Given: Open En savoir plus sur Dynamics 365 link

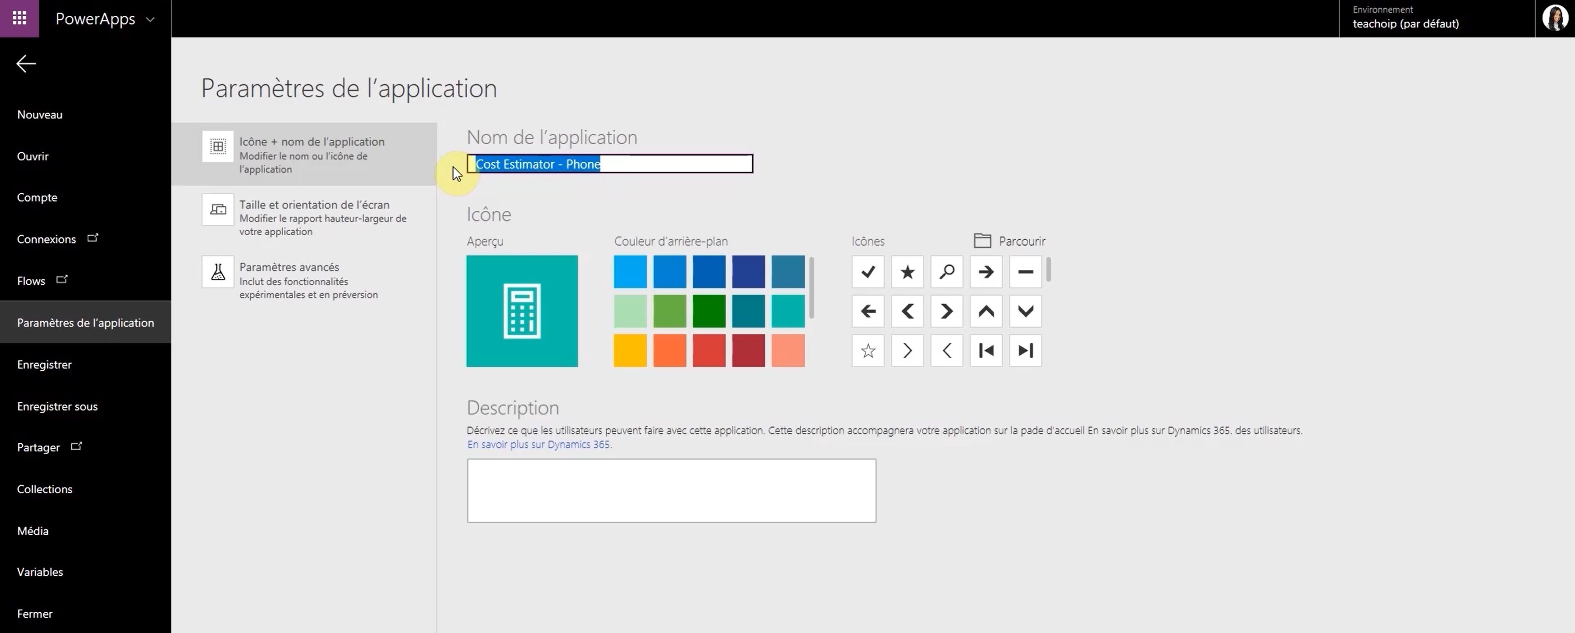Looking at the screenshot, I should tap(539, 444).
